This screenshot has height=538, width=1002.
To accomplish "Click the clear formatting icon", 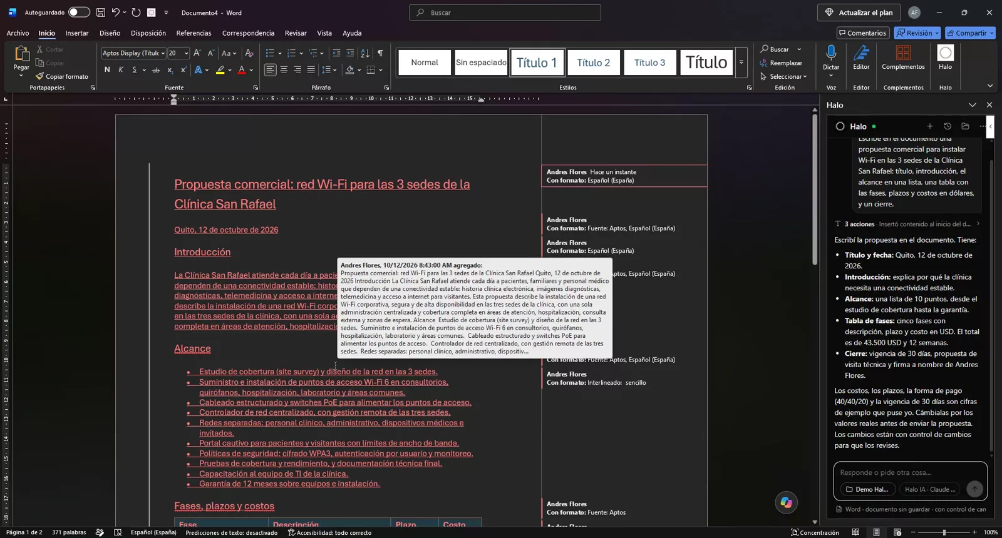I will click(x=249, y=53).
